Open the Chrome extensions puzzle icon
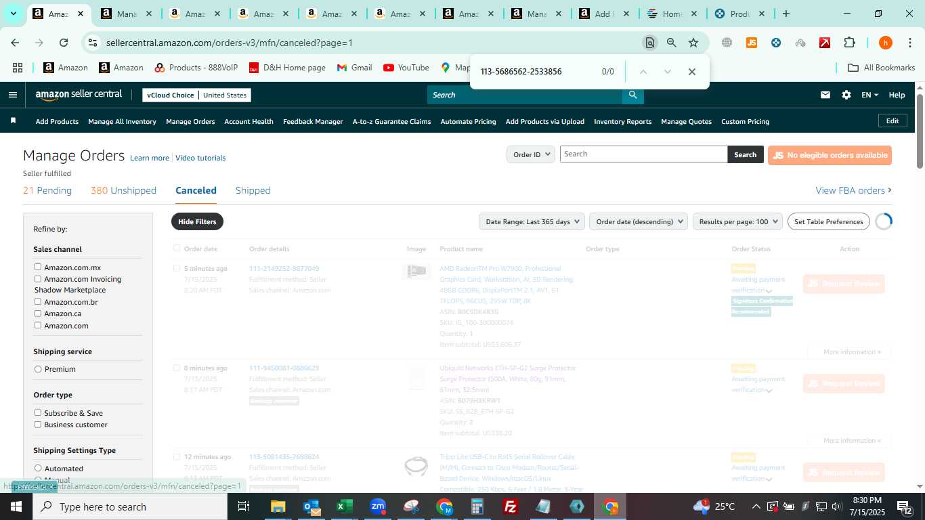 point(849,43)
